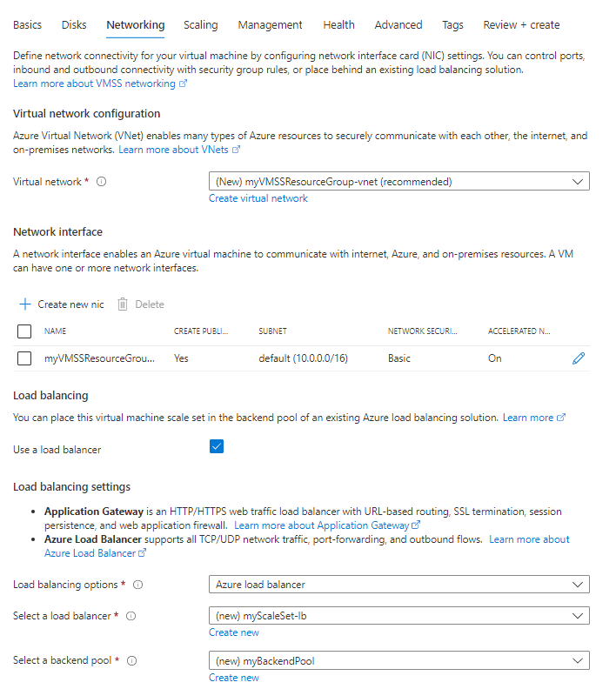
Task: Expand the Load balancing options dropdown
Action: (x=398, y=585)
